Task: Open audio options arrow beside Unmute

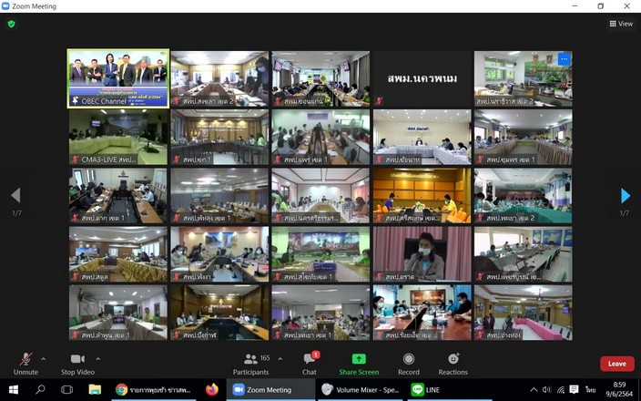Action: click(43, 358)
